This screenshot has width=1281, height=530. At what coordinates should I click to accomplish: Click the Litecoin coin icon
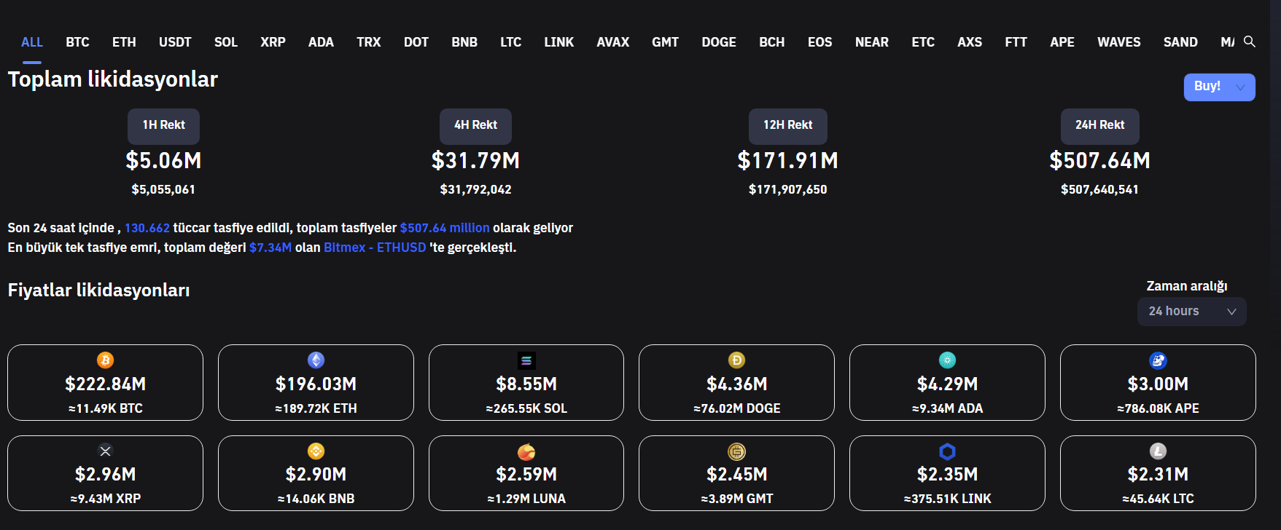pos(1158,451)
